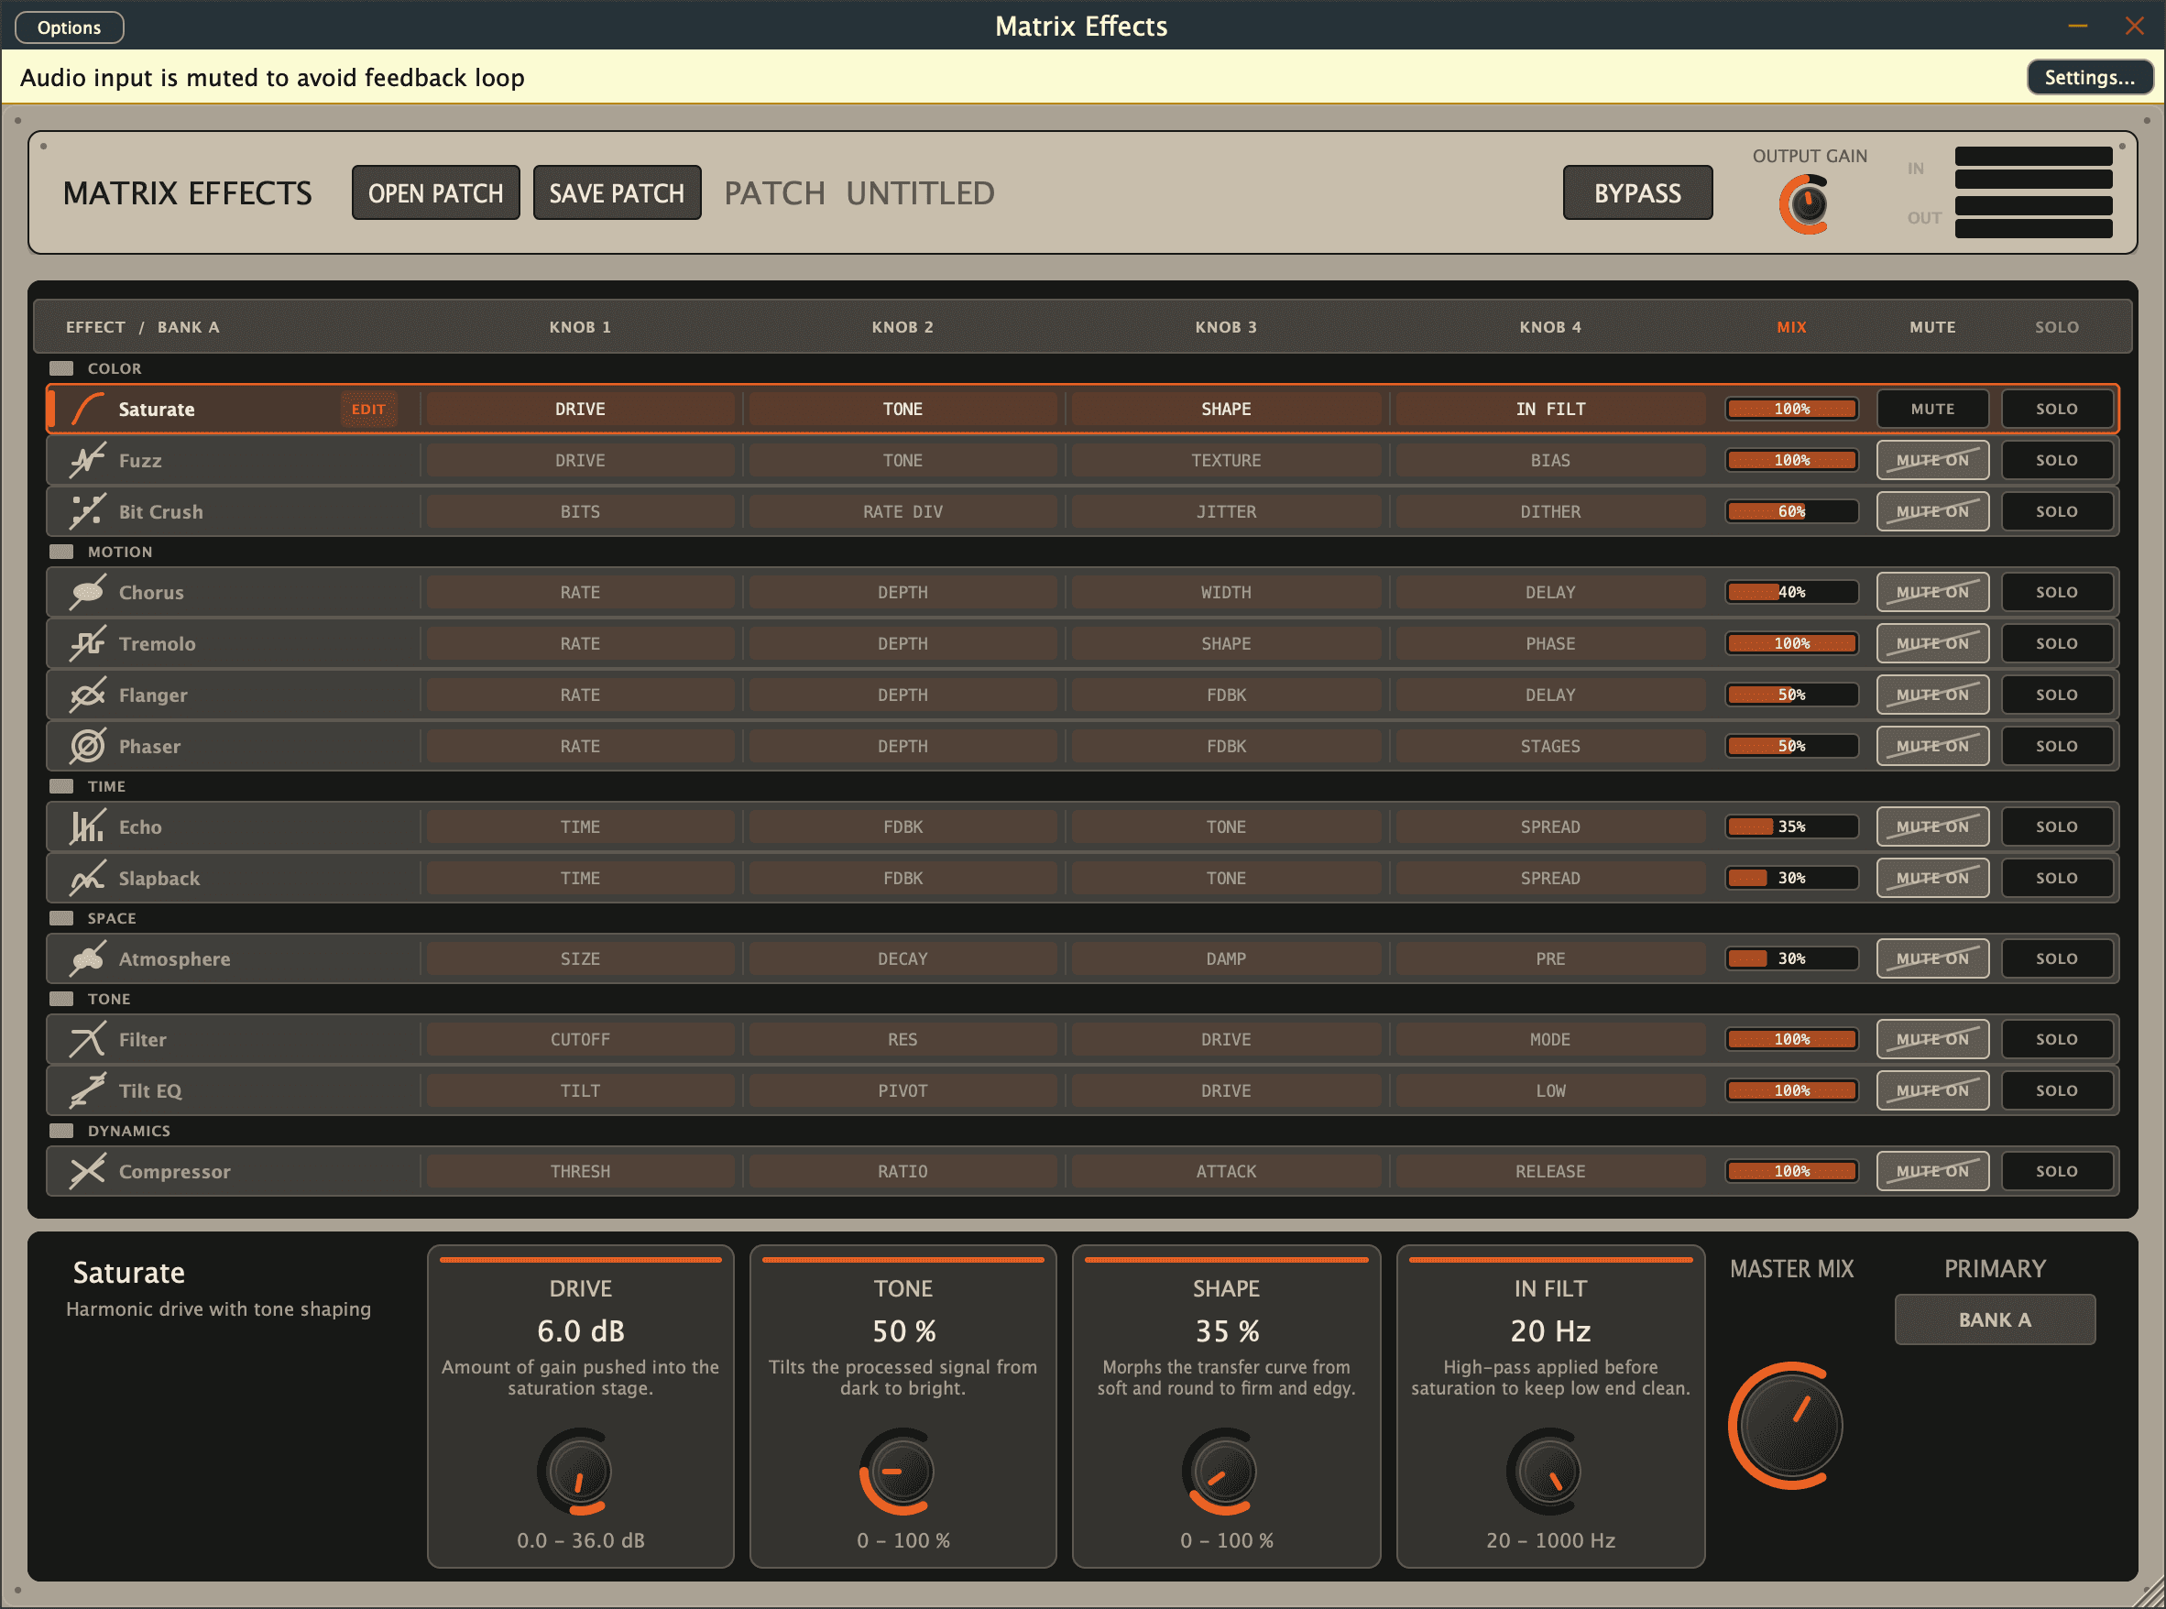Click the Saturate curve icon
2166x1609 pixels.
88,409
